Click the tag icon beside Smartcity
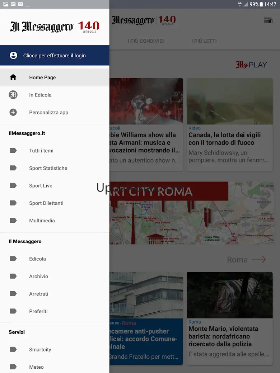This screenshot has width=280, height=373. pyautogui.click(x=13, y=349)
